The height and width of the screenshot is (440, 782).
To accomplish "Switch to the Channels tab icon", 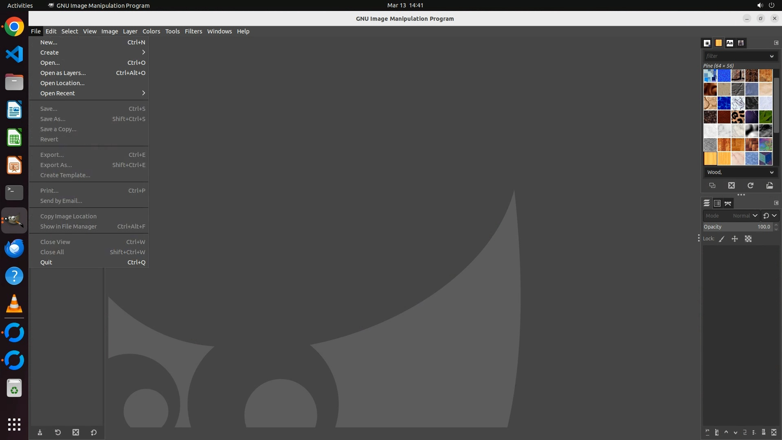I will [x=717, y=203].
